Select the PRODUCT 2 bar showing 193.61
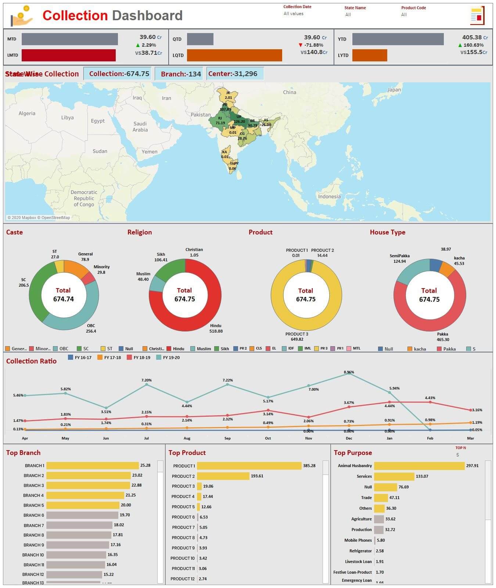Screen dimensions: 496x588 coord(223,476)
